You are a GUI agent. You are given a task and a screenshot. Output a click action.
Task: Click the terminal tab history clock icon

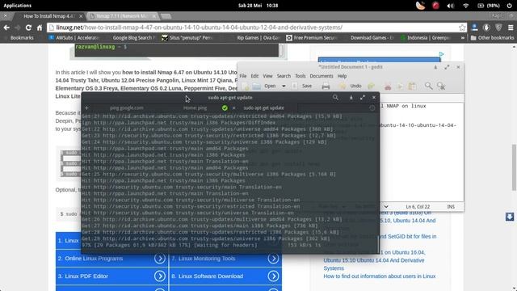tap(372, 108)
